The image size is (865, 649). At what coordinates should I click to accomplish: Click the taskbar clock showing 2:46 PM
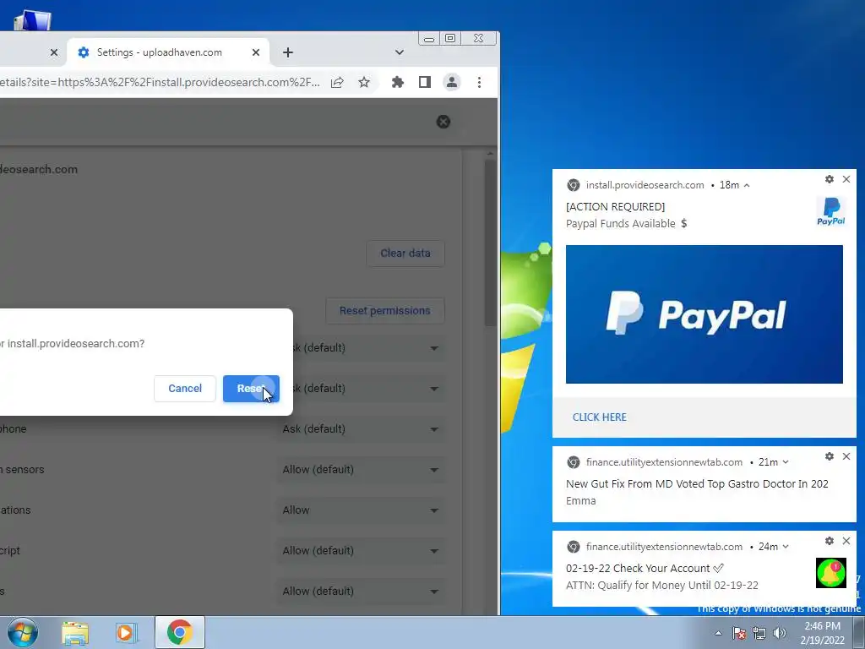pos(823,633)
